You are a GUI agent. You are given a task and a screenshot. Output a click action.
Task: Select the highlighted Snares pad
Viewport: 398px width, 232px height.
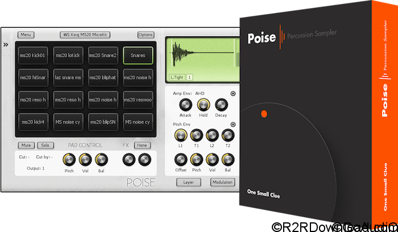pyautogui.click(x=138, y=55)
